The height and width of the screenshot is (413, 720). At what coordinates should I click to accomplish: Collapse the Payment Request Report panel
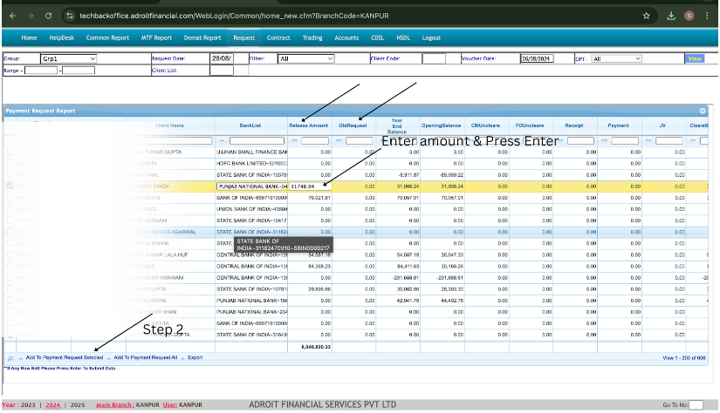(702, 112)
